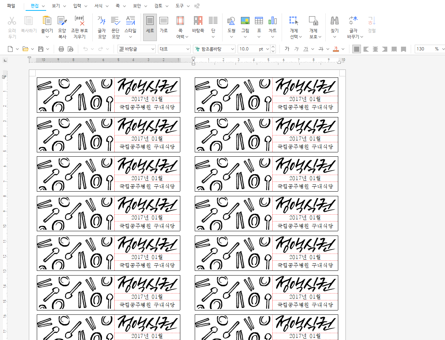This screenshot has width=445, height=340.
Task: Click the 도형 shapes icon
Action: pos(232,21)
